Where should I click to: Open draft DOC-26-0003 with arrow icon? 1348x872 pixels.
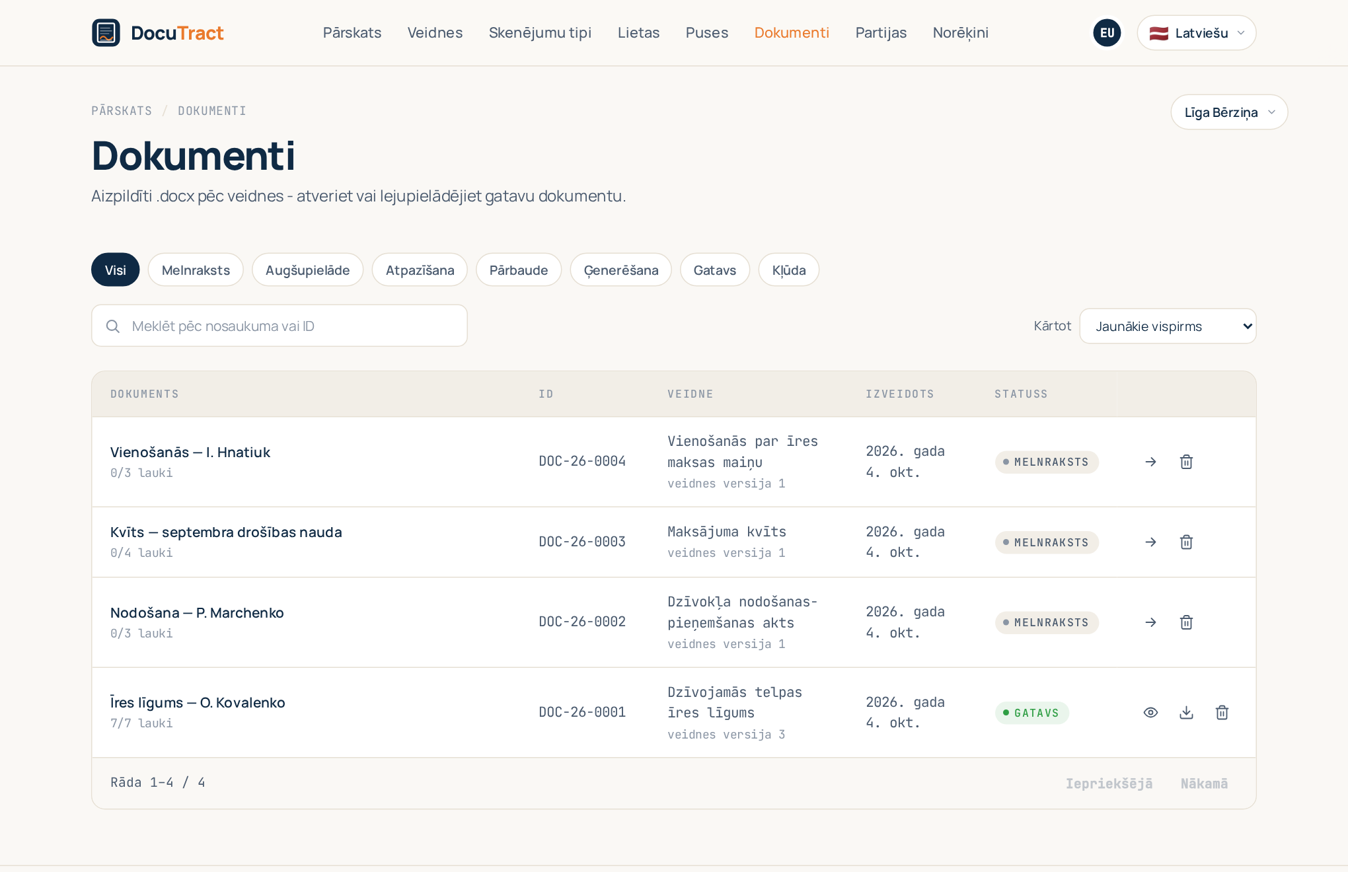[1150, 542]
